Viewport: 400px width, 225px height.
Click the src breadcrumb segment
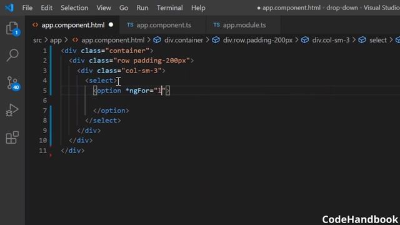[x=37, y=40]
